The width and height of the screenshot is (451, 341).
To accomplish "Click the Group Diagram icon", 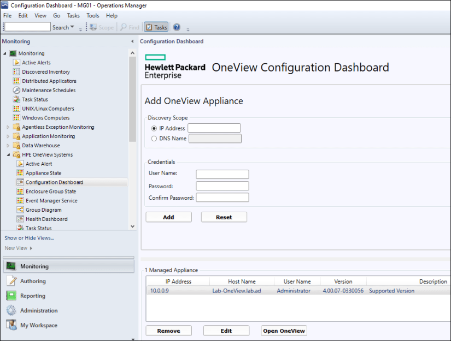I will click(20, 210).
